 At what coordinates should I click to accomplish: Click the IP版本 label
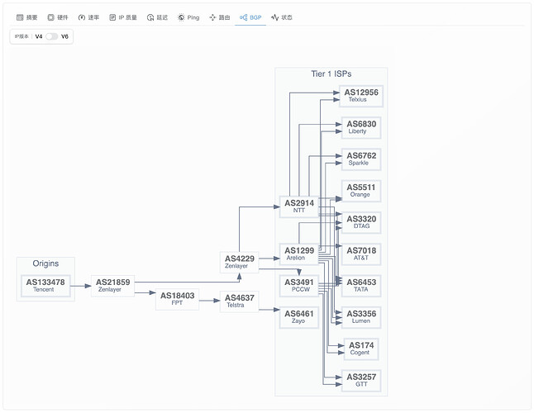(x=21, y=36)
